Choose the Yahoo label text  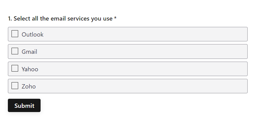pos(30,69)
